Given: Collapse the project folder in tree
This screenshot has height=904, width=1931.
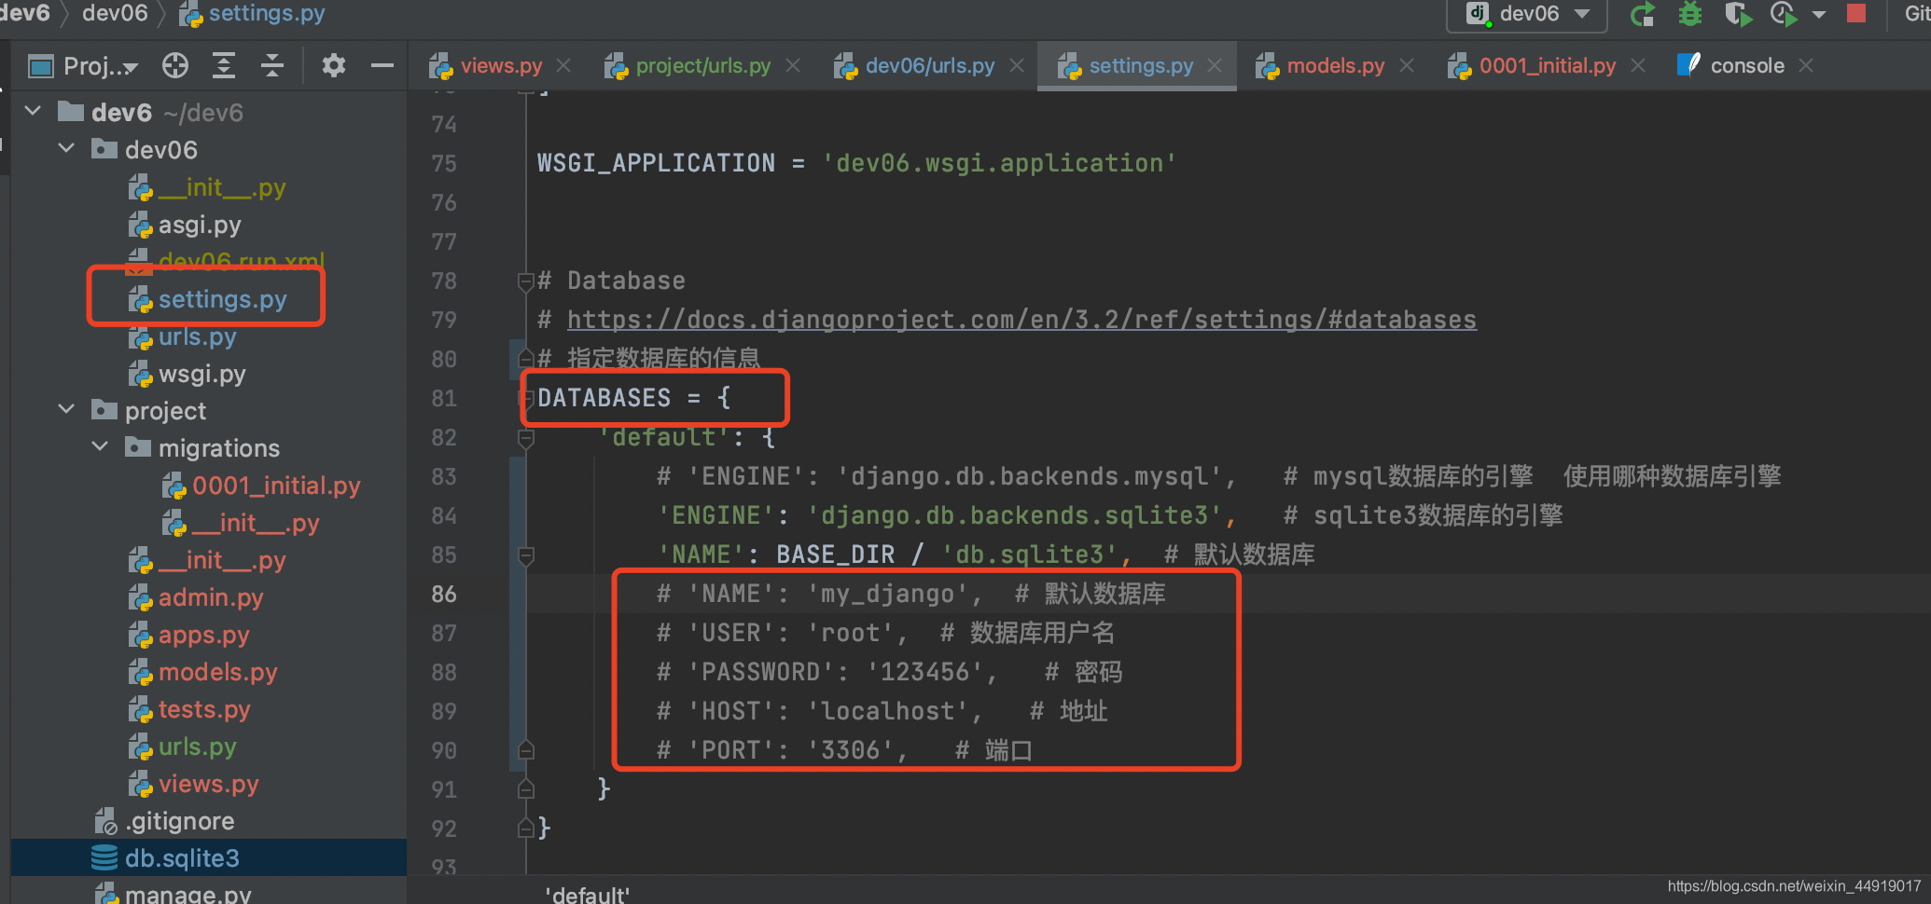Looking at the screenshot, I should coord(66,409).
